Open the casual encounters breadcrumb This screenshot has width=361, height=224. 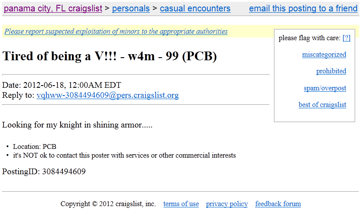195,9
